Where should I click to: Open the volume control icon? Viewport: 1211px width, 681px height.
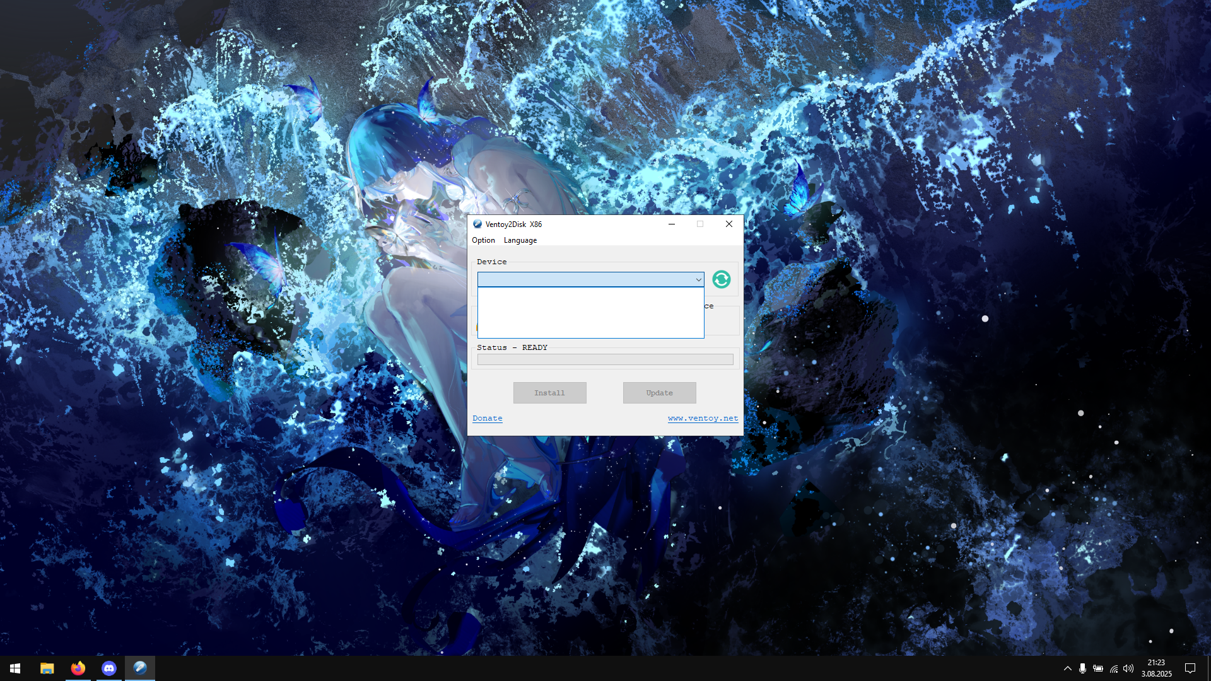(1128, 668)
